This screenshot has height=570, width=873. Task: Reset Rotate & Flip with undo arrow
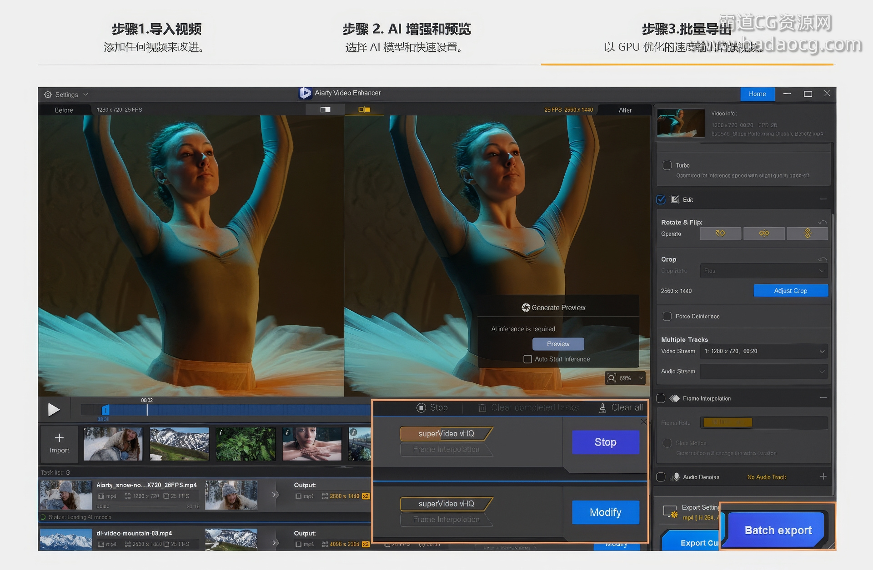coord(823,223)
